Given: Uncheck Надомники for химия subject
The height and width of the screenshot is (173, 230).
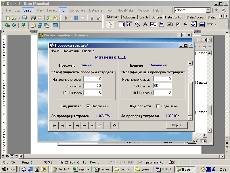Looking at the screenshot, I should coord(89,106).
